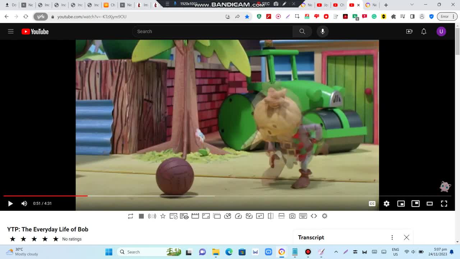Close the Transcript panel

point(406,237)
